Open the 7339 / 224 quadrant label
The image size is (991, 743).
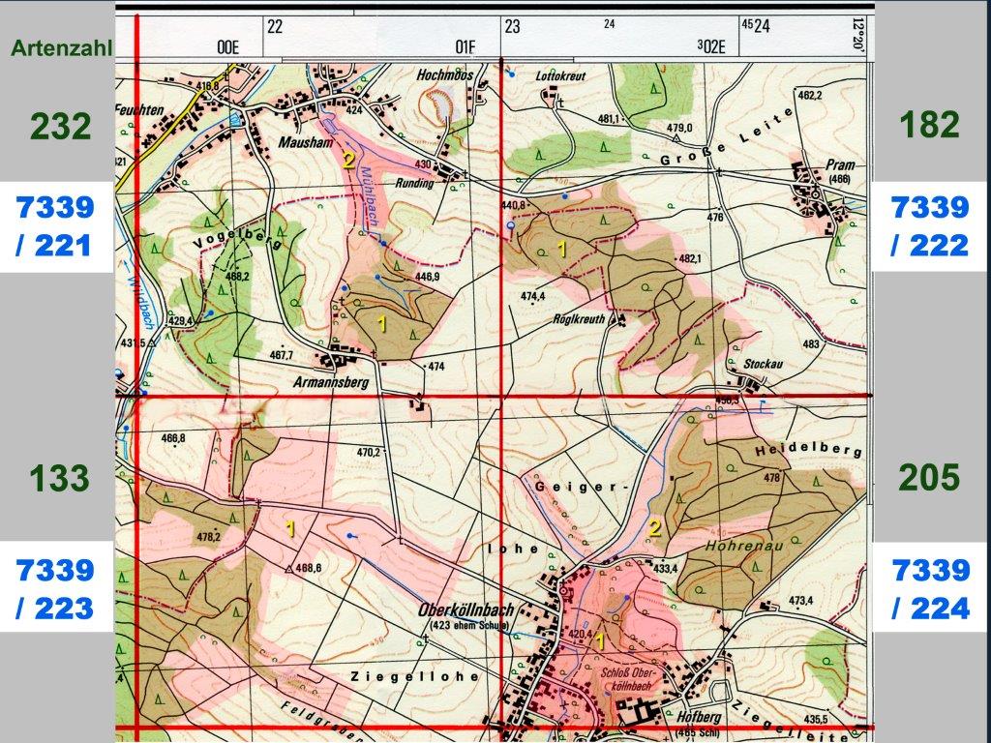pos(930,588)
